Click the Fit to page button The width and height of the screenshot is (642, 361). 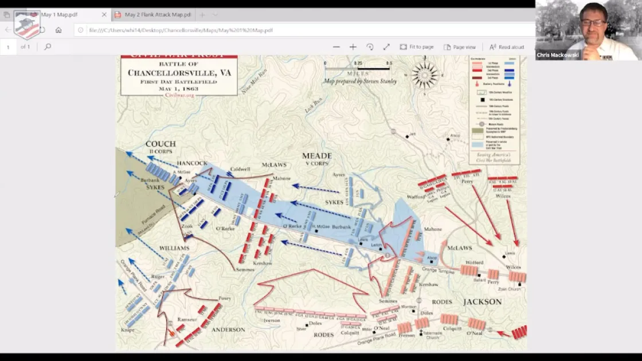click(x=417, y=47)
